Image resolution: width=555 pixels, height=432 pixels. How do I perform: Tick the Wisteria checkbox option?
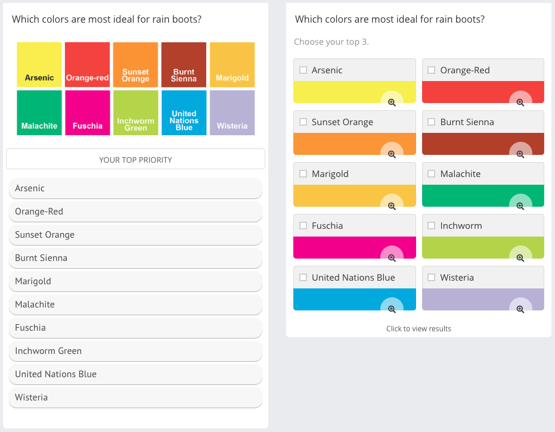[432, 278]
